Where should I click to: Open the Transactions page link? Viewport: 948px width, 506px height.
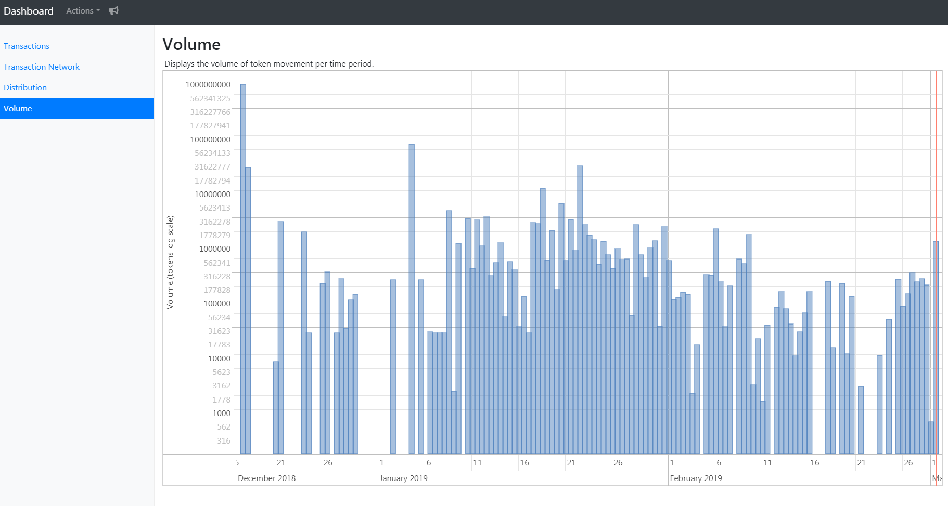point(27,46)
